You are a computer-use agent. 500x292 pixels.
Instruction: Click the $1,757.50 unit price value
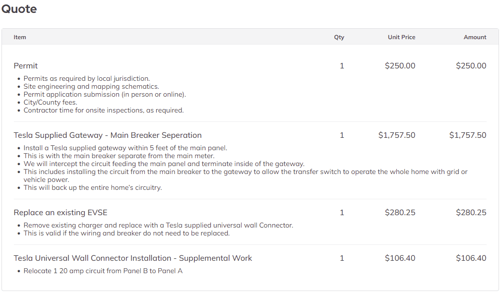pos(397,135)
